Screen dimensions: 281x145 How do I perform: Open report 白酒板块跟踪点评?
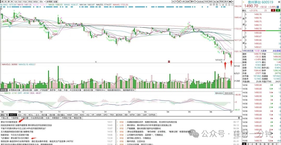pyautogui.click(x=152, y=122)
